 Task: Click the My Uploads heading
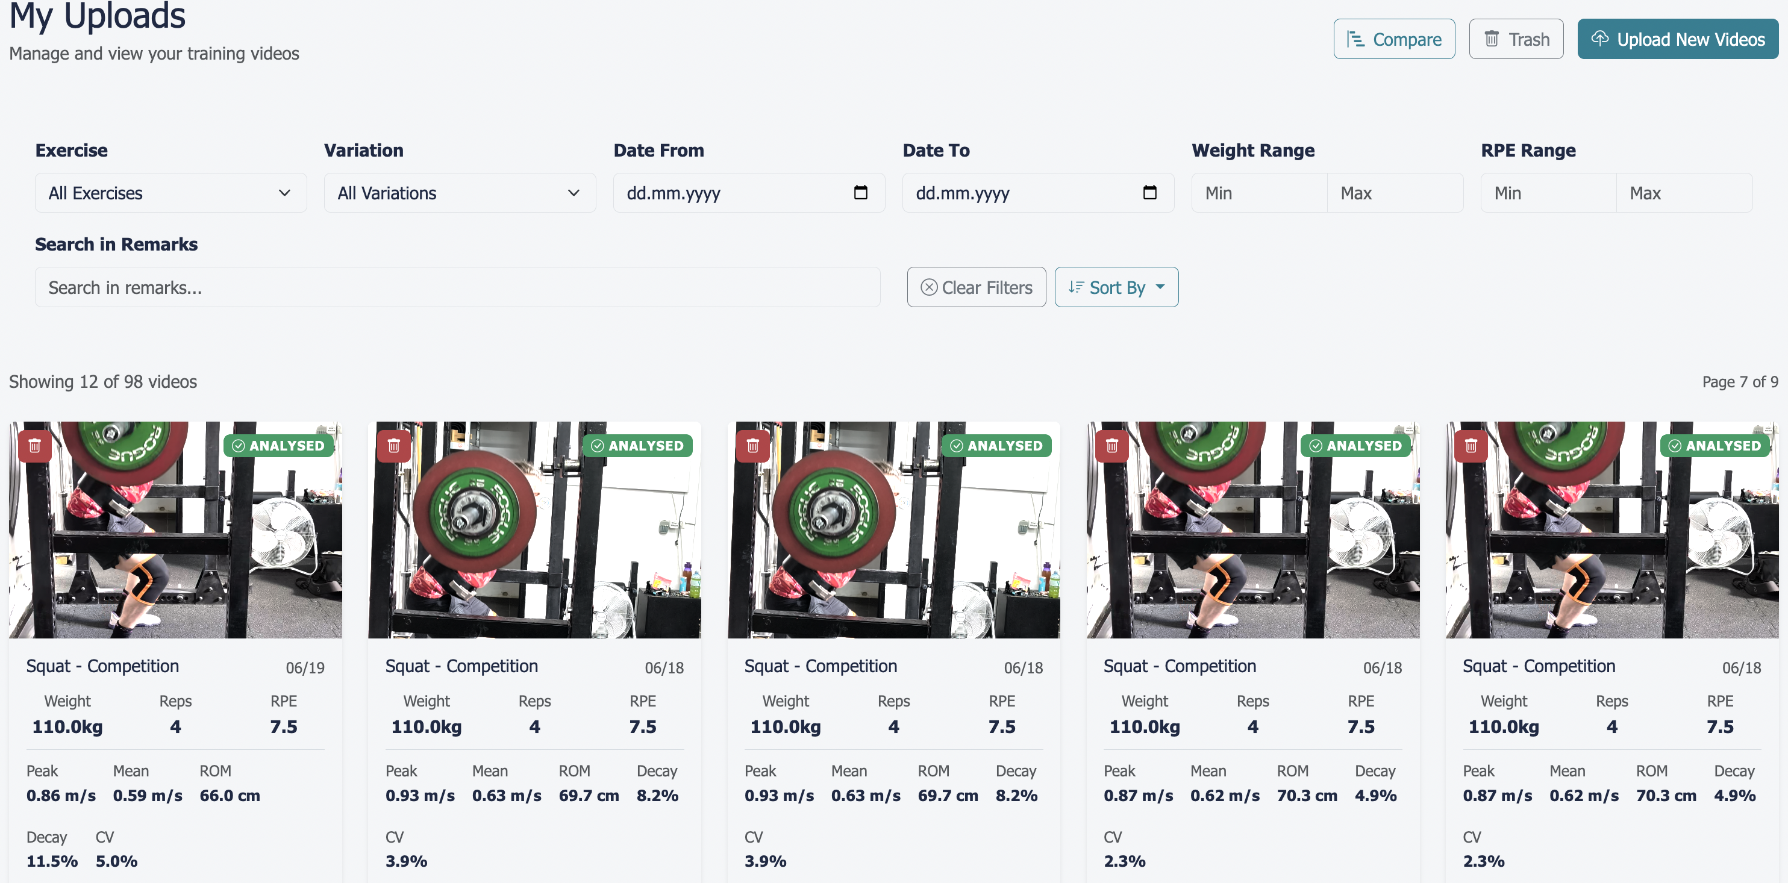coord(97,17)
